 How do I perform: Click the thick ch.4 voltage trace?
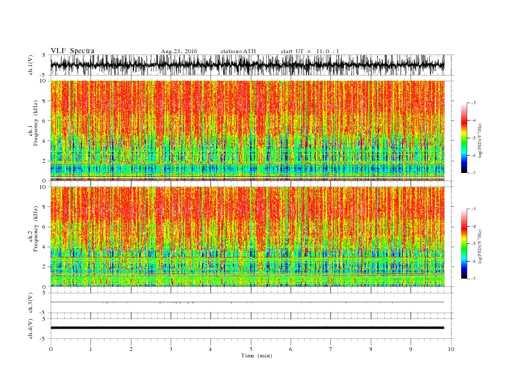pyautogui.click(x=247, y=328)
